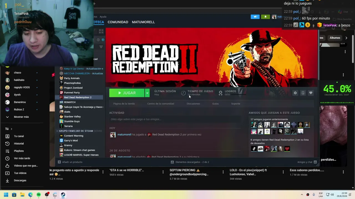Show game info for Red Dead Redemption 2
The width and height of the screenshot is (355, 199).
tap(303, 93)
